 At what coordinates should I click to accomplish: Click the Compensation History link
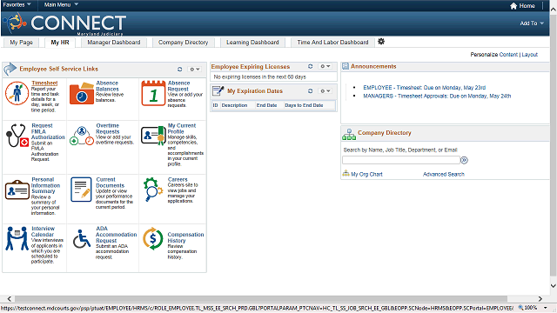[185, 237]
